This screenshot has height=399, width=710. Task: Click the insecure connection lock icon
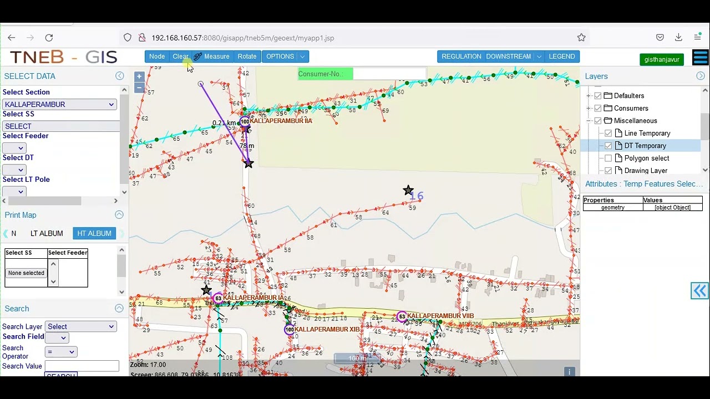pyautogui.click(x=142, y=38)
